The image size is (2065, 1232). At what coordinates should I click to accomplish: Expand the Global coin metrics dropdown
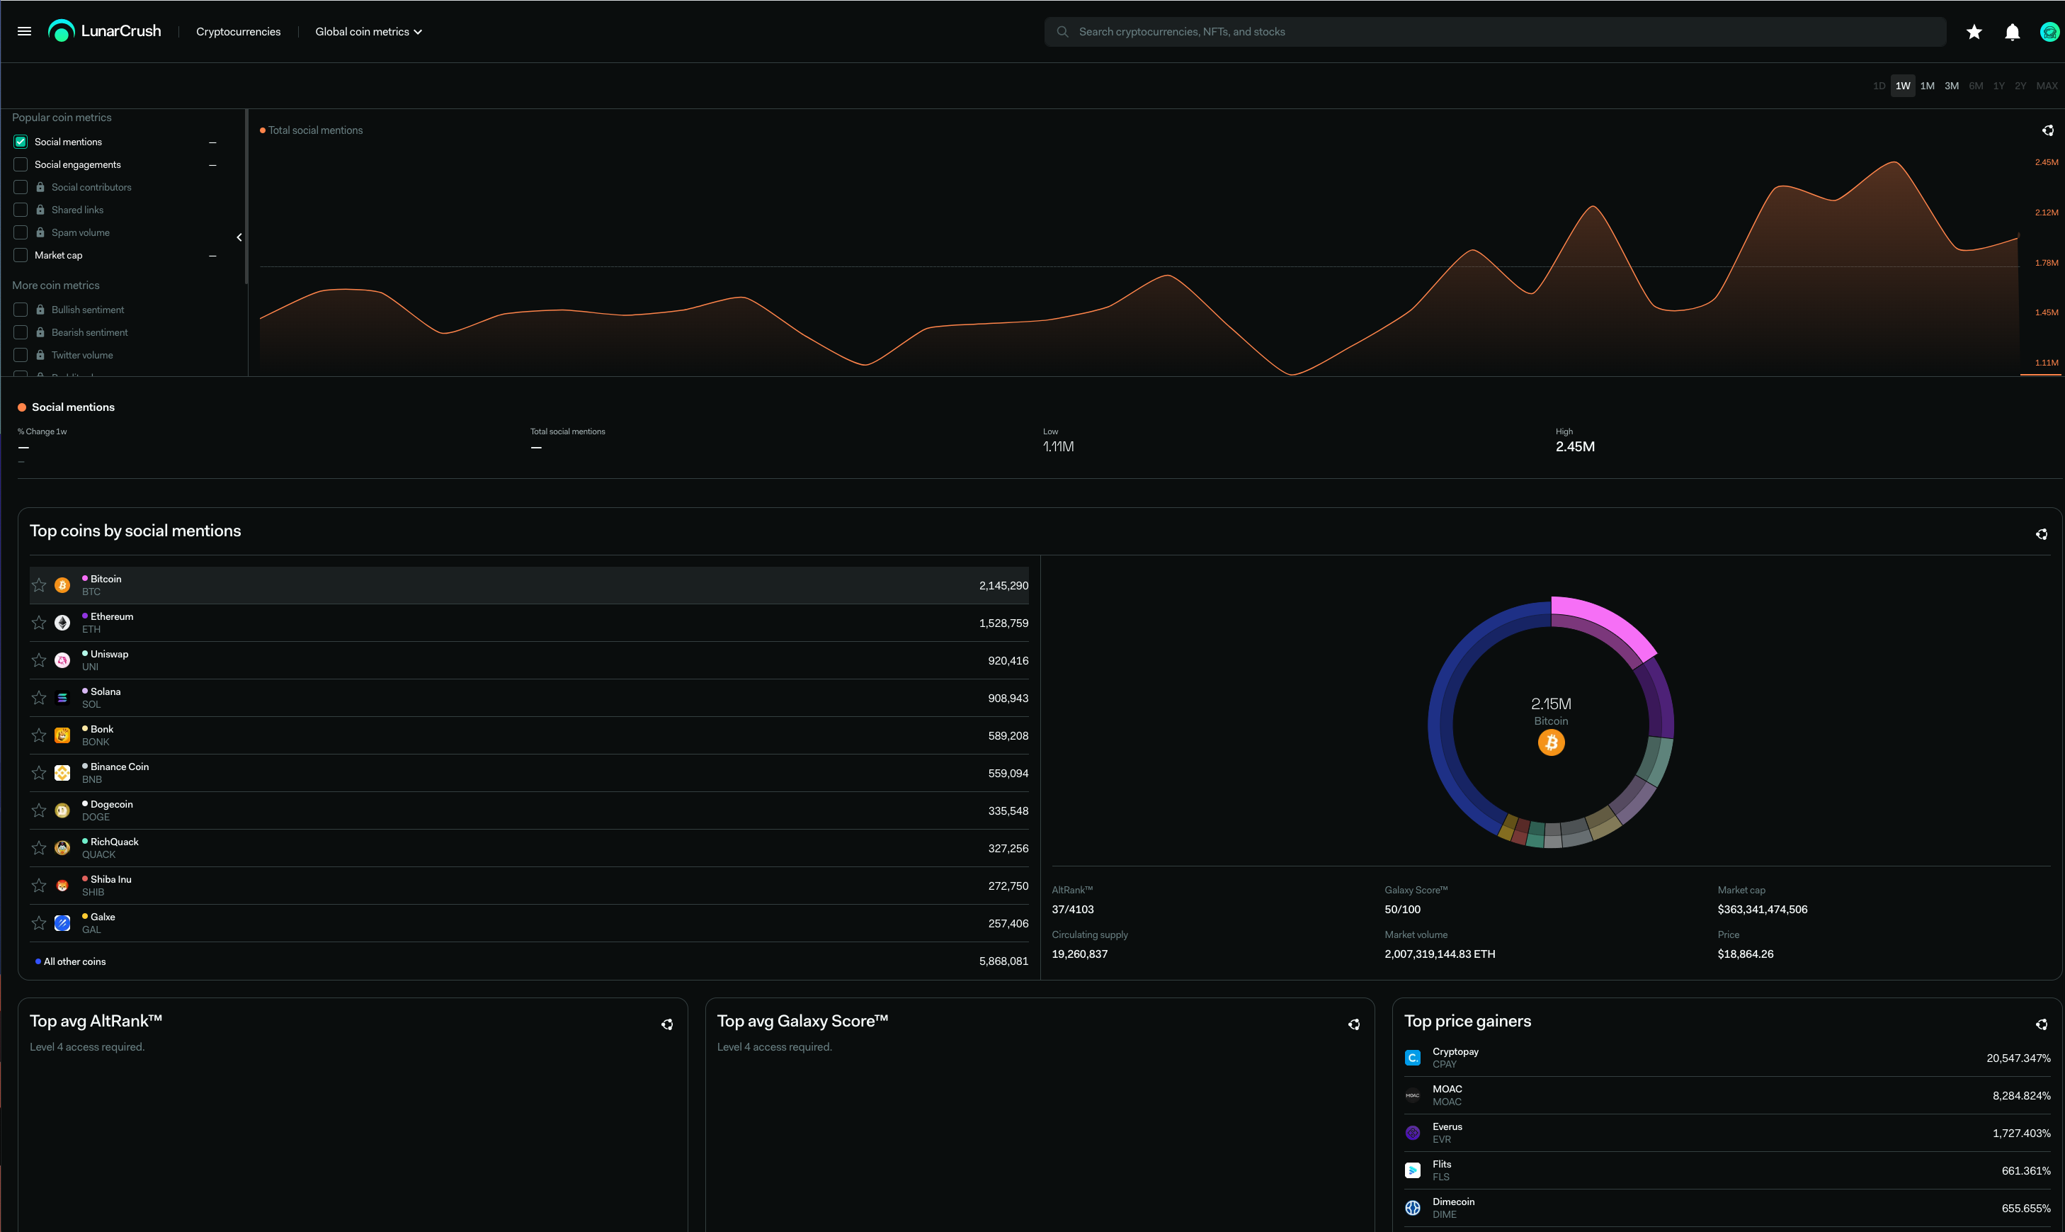click(x=368, y=32)
